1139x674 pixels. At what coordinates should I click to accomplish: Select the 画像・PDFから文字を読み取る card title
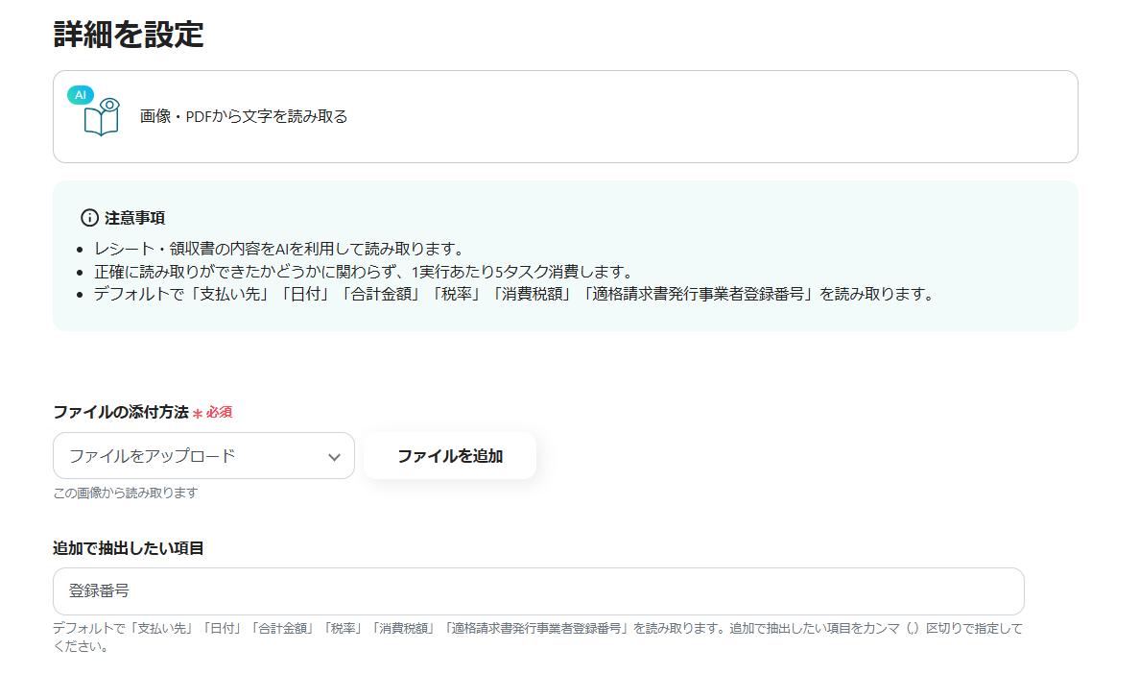[x=244, y=117]
